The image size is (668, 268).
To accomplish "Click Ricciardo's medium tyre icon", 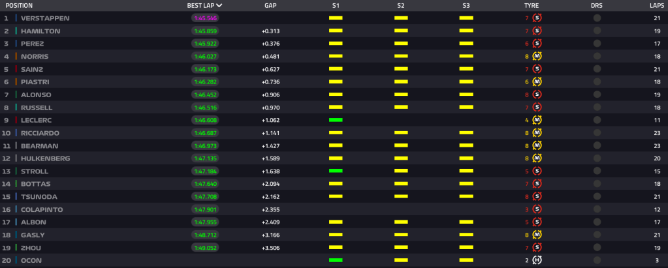I will tap(537, 133).
